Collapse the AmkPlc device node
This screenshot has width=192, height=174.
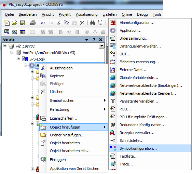coord(12,52)
